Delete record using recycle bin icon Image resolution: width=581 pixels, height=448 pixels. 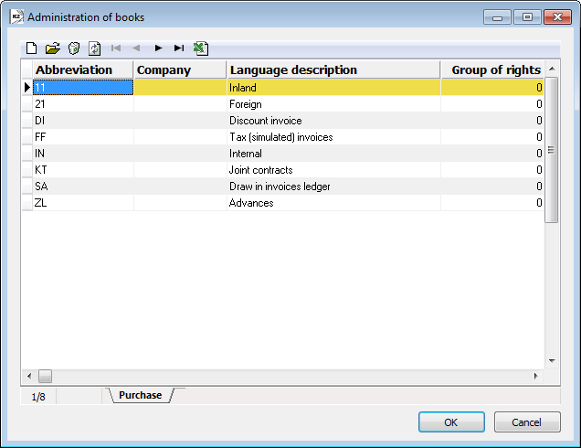point(74,48)
